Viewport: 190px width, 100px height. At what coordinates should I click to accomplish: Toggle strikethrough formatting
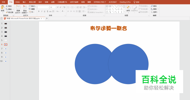[50, 11]
